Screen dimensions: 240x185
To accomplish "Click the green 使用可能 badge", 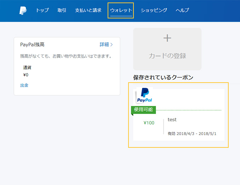I will tap(143, 110).
